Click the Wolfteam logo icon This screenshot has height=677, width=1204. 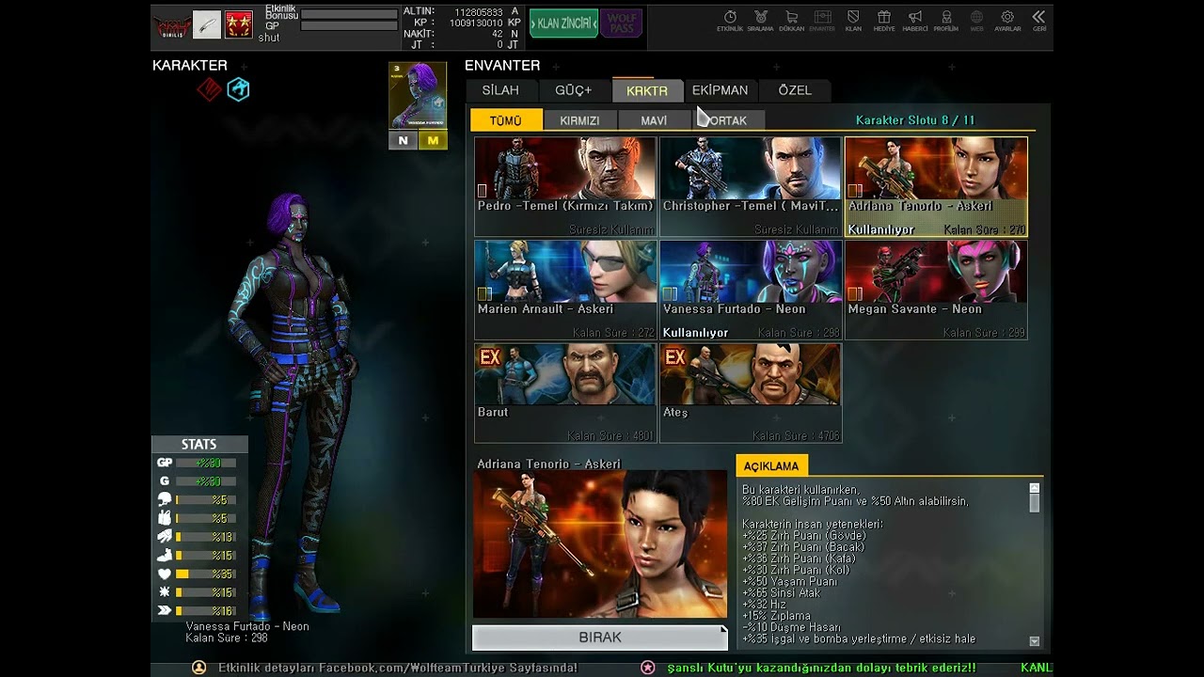pyautogui.click(x=172, y=25)
